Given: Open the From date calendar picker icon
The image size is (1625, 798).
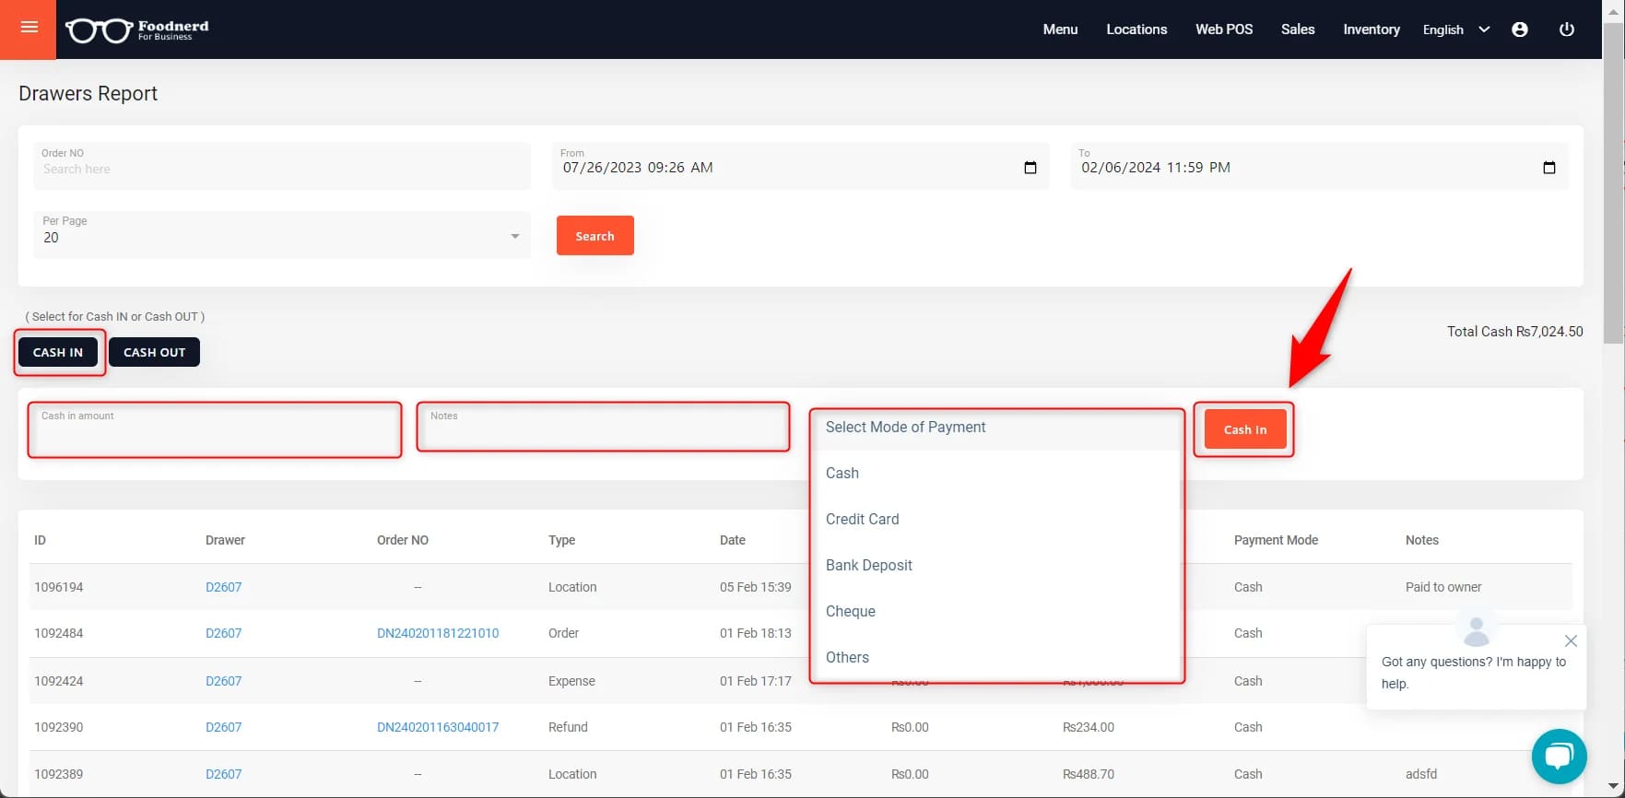Looking at the screenshot, I should (x=1030, y=168).
